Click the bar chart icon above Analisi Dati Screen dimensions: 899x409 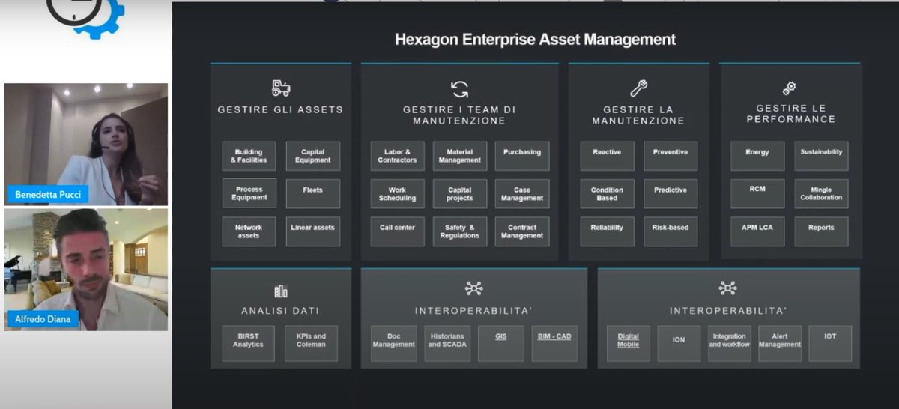click(x=281, y=291)
